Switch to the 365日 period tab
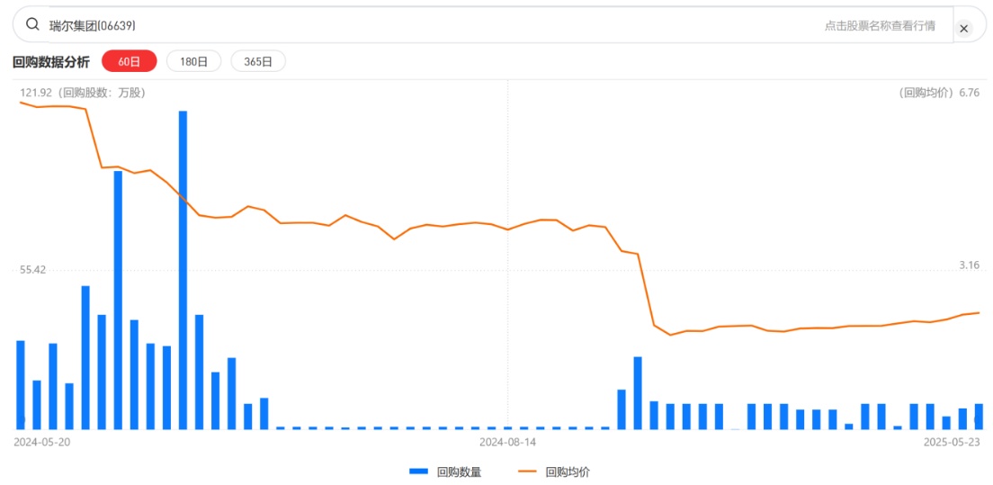Screen dimensions: 993x485 pos(258,61)
